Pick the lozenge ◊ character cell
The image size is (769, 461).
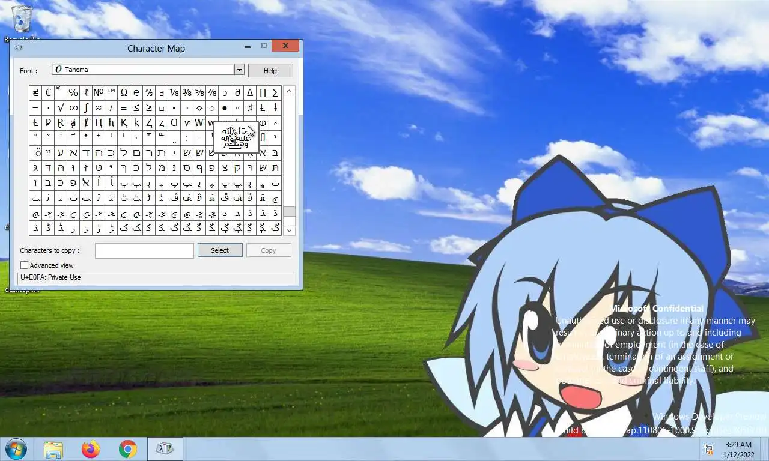(199, 108)
